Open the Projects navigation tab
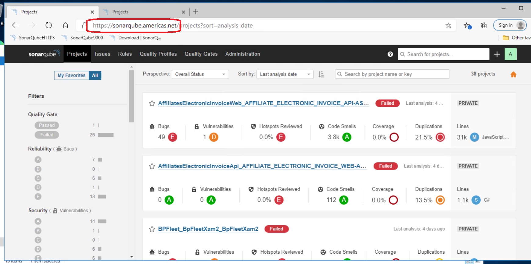This screenshot has height=264, width=531. coord(77,54)
